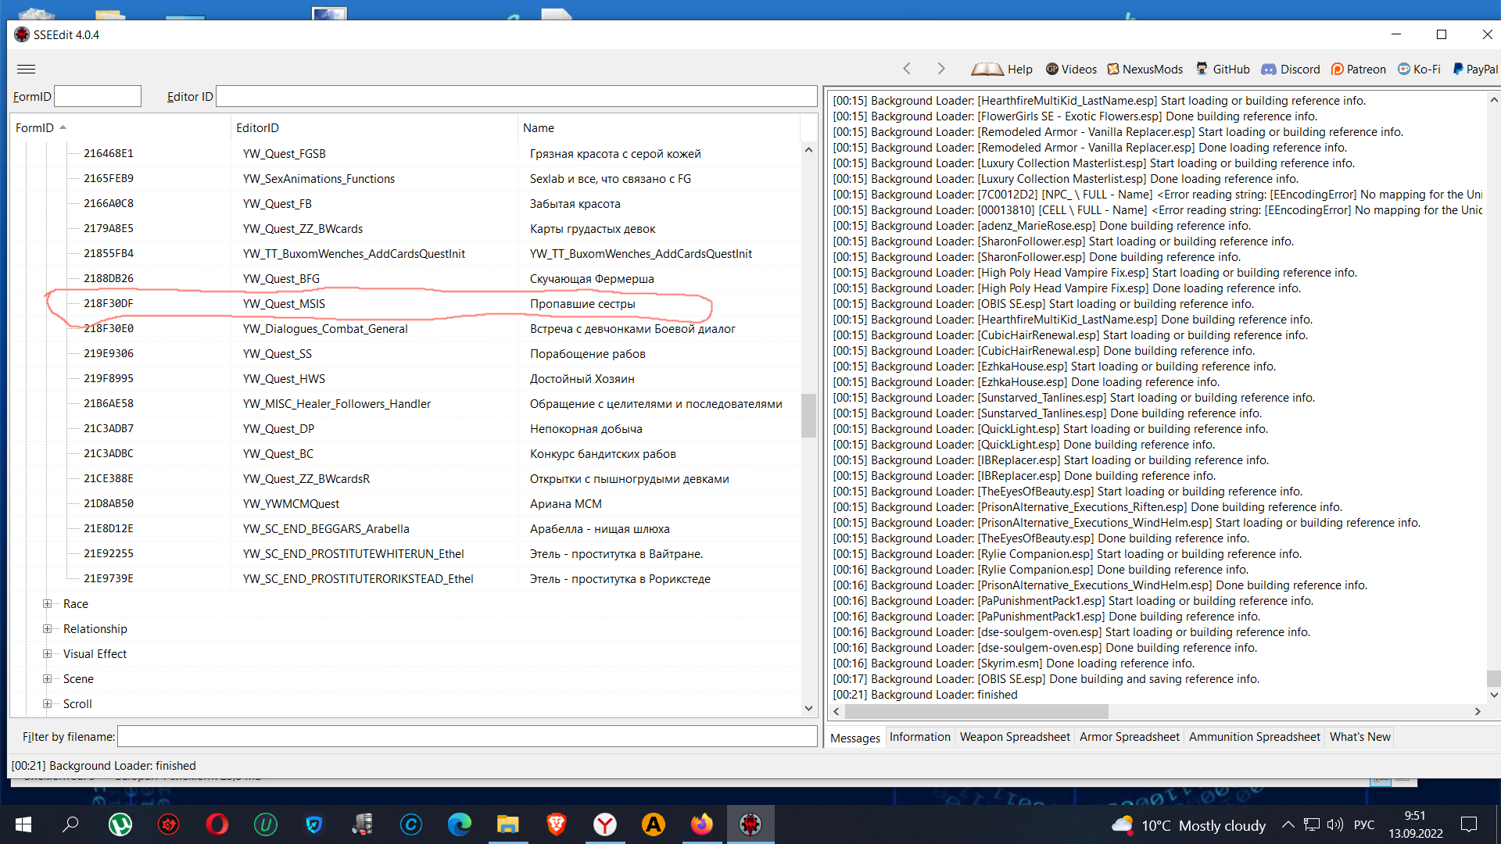
Task: Click the back navigation arrow
Action: pyautogui.click(x=907, y=69)
